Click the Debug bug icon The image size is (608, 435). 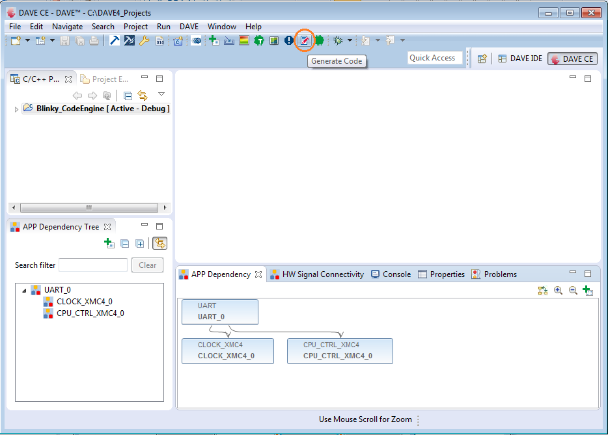pos(338,40)
